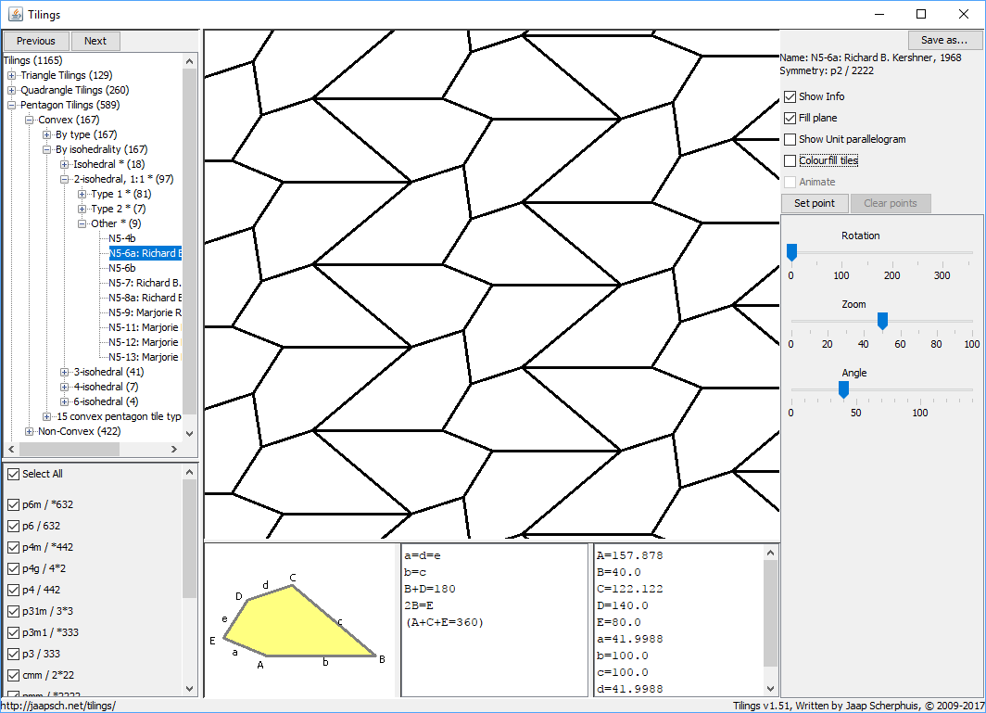The image size is (986, 713).
Task: Click the Rotation slider handle
Action: pos(791,252)
